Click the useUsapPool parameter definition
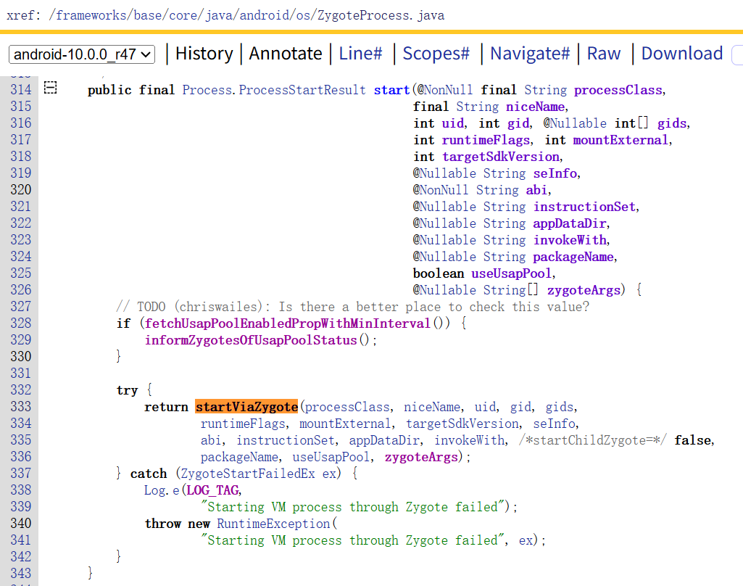The height and width of the screenshot is (586, 743). [x=511, y=273]
